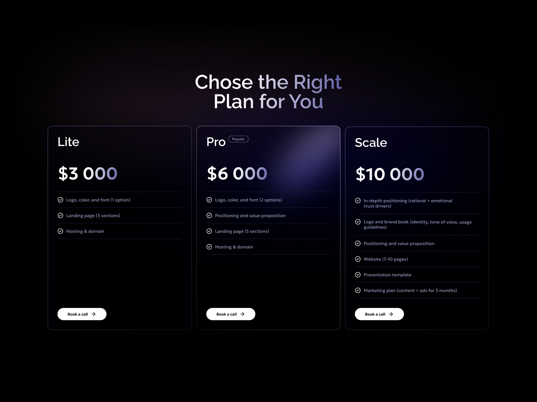The height and width of the screenshot is (402, 537).
Task: Click the Lite plan Book a call button
Action: coord(82,314)
